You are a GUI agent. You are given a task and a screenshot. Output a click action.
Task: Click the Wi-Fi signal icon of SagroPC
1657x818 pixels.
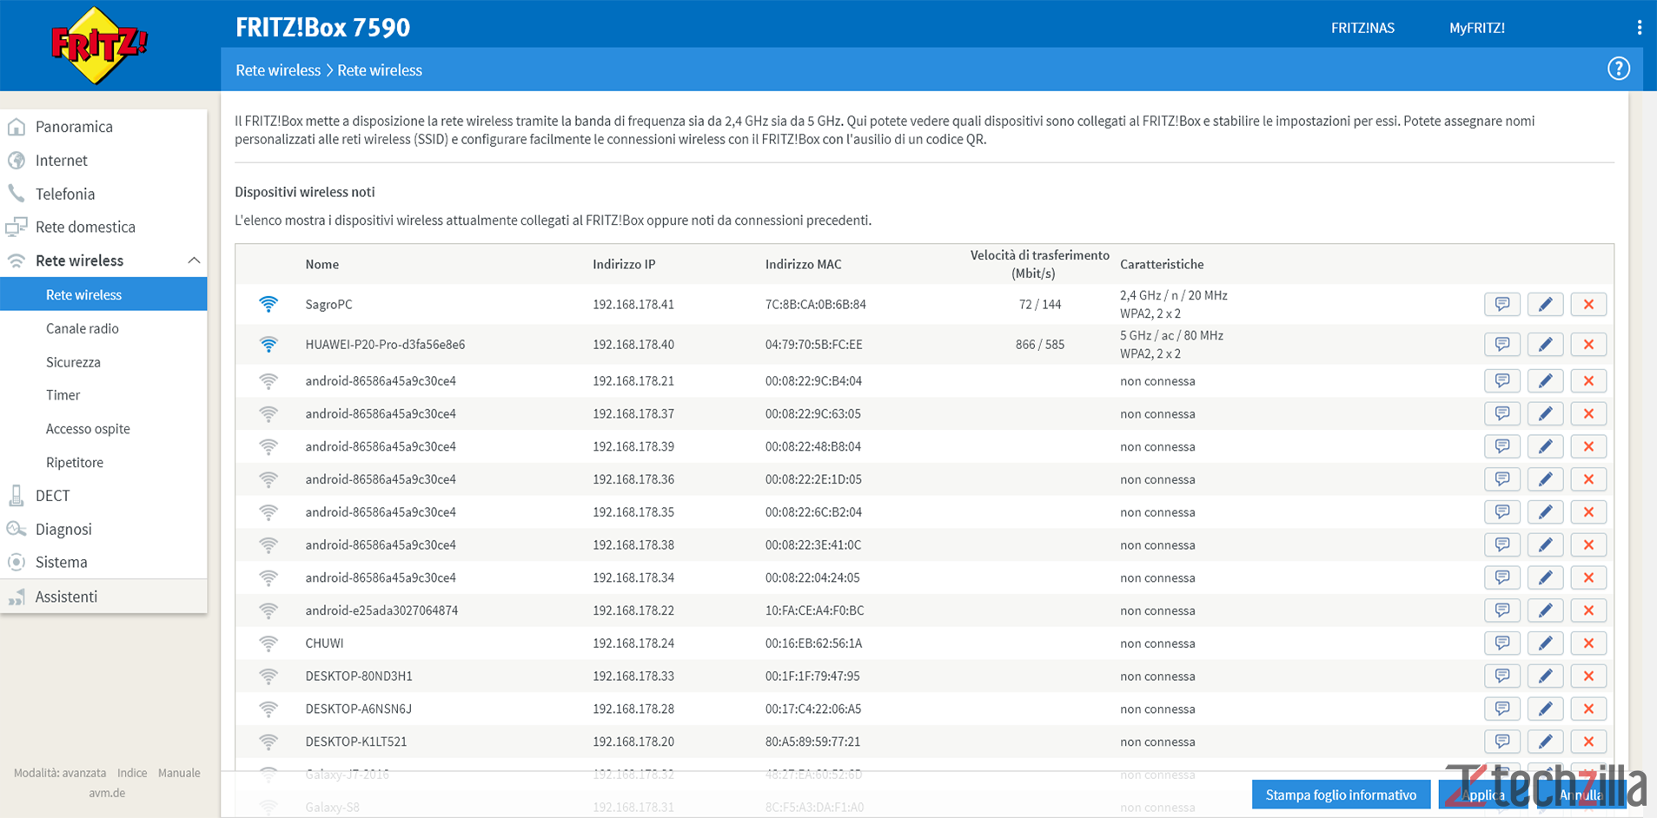tap(268, 304)
